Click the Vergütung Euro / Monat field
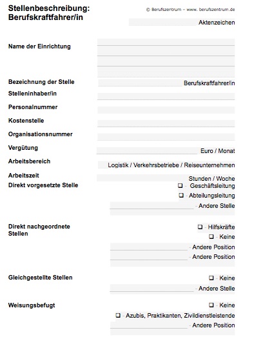Screen dimensions: 254x348 click(147, 150)
